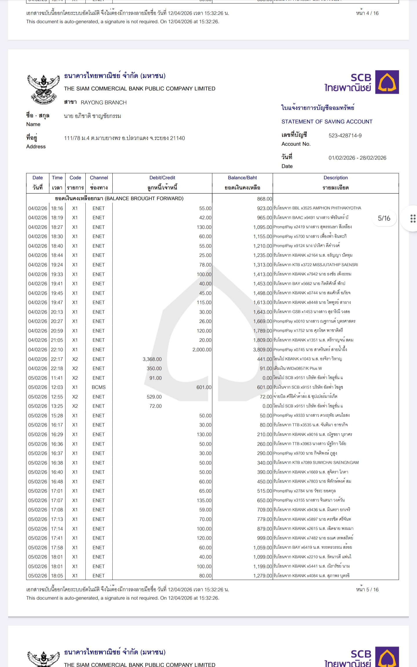Image resolution: width=417 pixels, height=667 pixels.
Task: Click the statement date range 01/02/2026 - 28/02/2026
Action: 357,158
